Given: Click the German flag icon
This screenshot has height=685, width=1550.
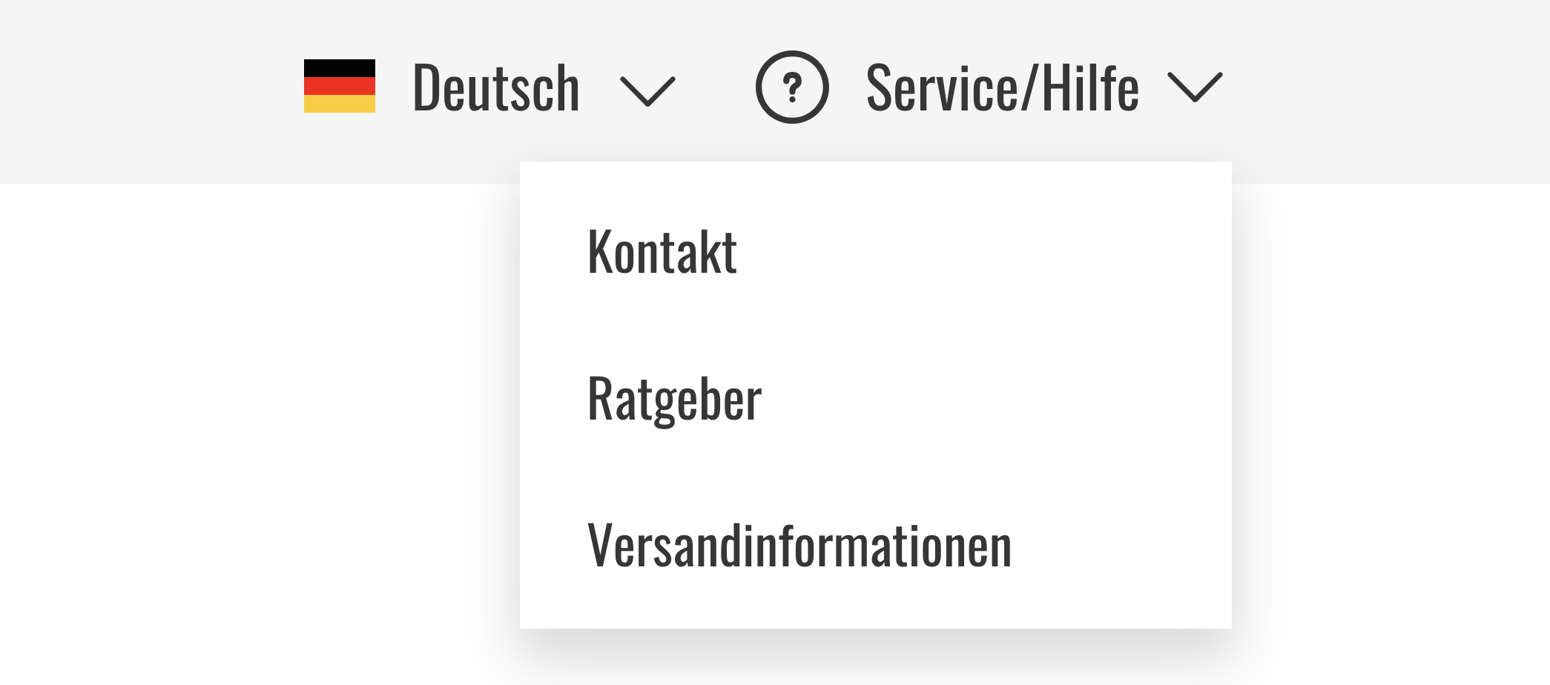Looking at the screenshot, I should pos(340,86).
